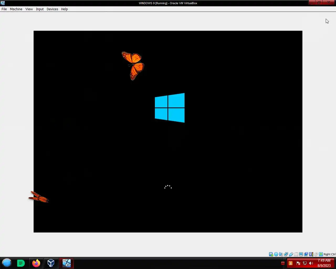Open the green chat app on taskbar

(x=21, y=263)
